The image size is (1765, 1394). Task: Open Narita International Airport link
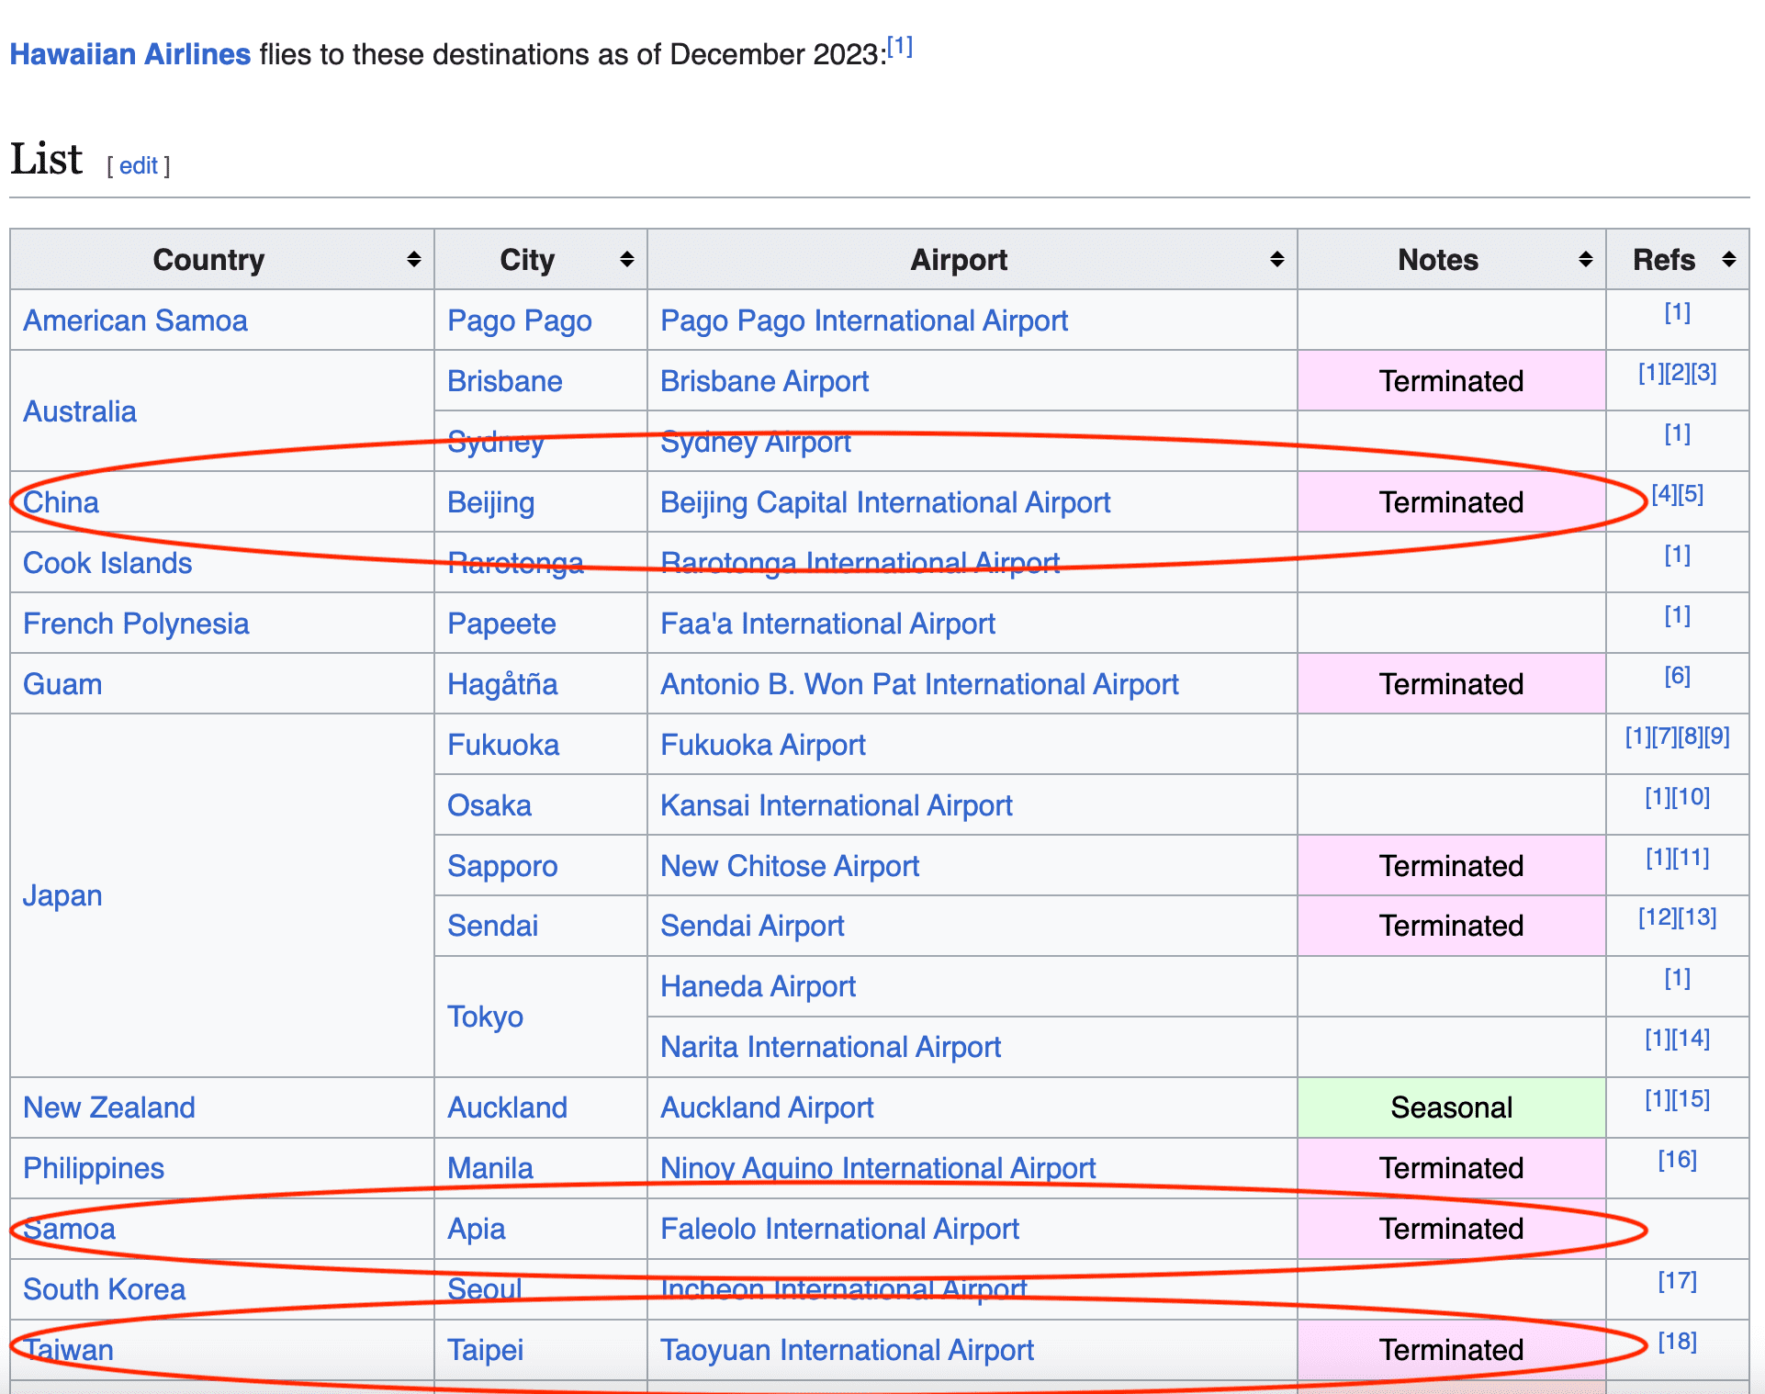click(830, 1047)
